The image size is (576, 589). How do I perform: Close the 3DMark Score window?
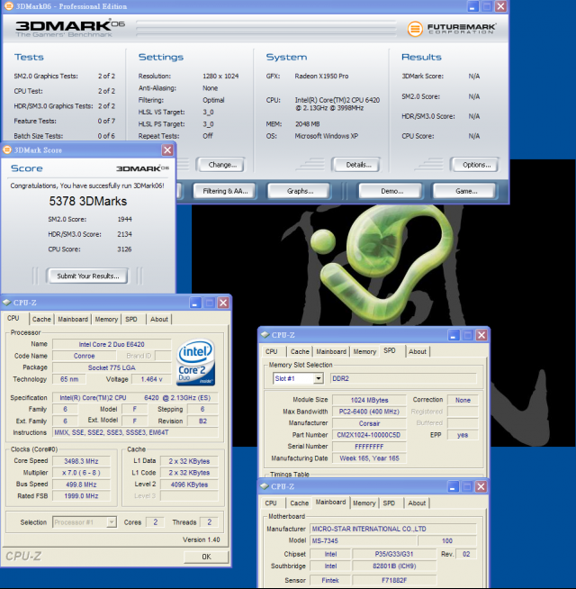(x=167, y=150)
